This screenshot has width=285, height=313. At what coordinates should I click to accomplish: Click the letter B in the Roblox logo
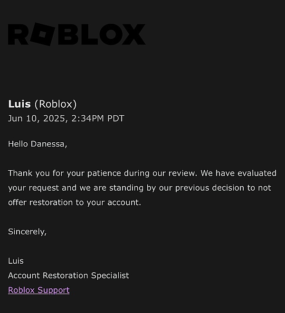point(67,34)
